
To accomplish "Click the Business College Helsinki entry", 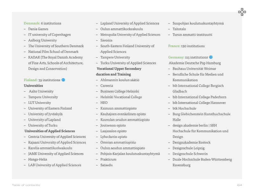I will point(120,91).
